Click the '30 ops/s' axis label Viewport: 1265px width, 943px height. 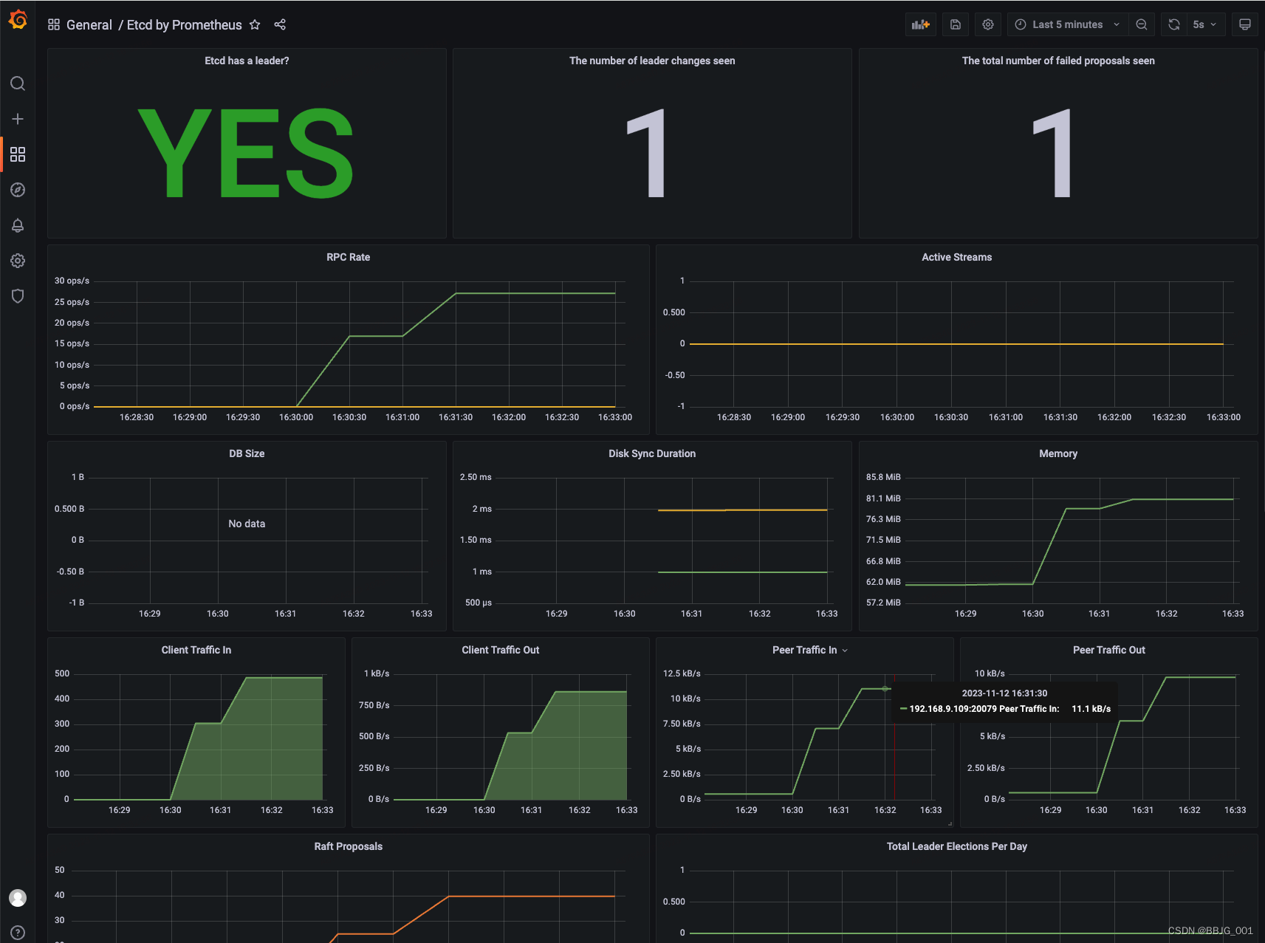(72, 281)
